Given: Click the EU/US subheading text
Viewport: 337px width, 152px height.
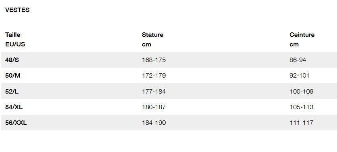Looking at the screenshot, I should click(15, 44).
